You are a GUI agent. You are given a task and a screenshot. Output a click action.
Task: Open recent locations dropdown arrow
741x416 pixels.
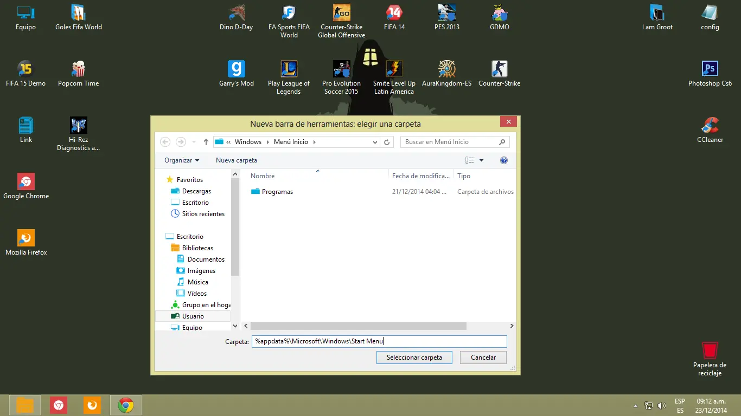[194, 142]
